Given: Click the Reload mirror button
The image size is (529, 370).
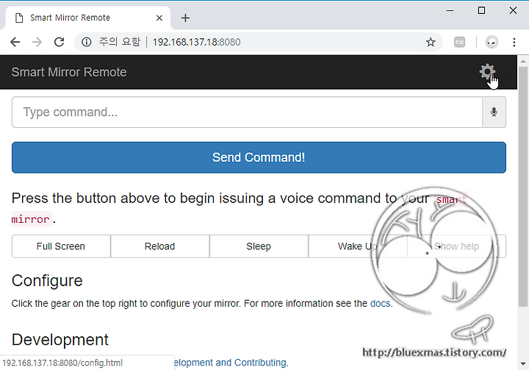Looking at the screenshot, I should point(160,246).
